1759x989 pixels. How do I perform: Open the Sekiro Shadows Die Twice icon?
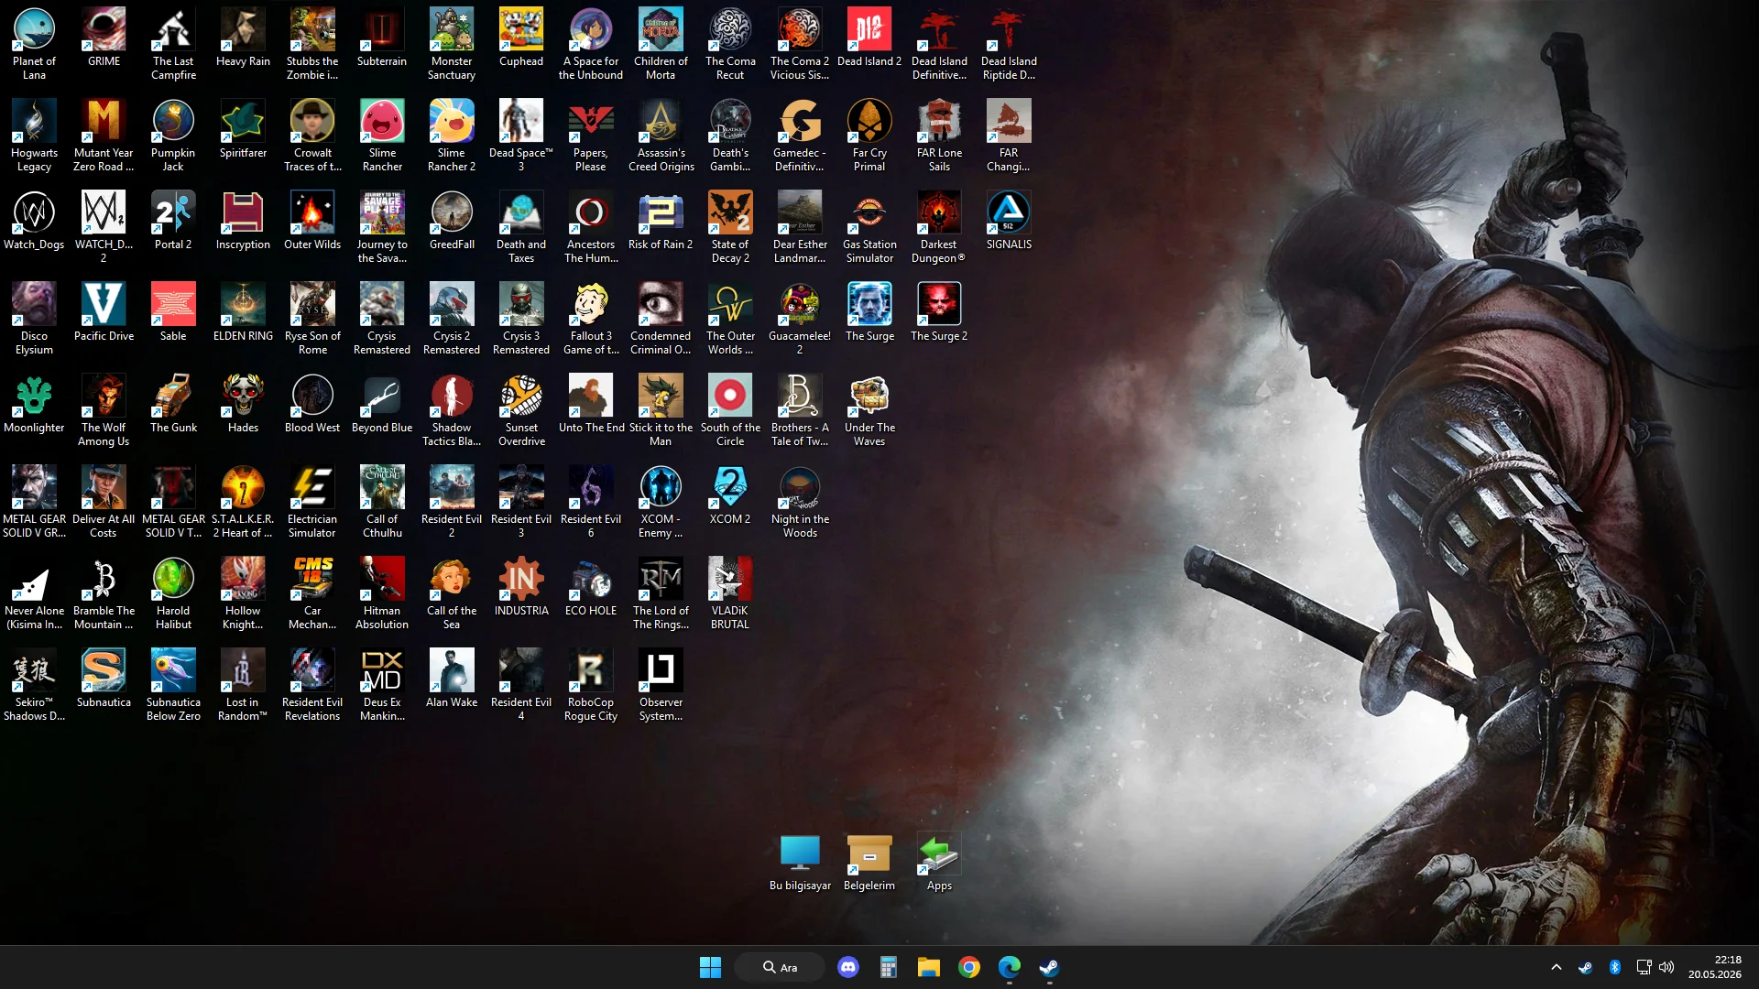(x=34, y=685)
